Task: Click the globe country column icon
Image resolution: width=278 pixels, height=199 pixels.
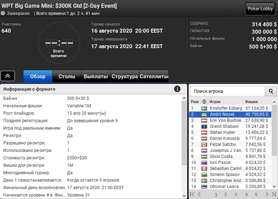Action: tap(204, 102)
